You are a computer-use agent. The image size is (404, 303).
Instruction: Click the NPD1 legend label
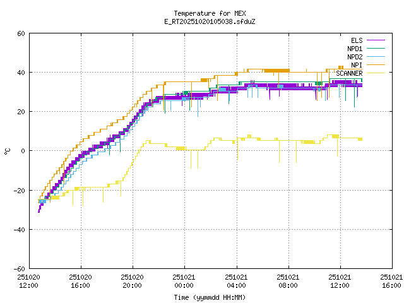pos(354,49)
